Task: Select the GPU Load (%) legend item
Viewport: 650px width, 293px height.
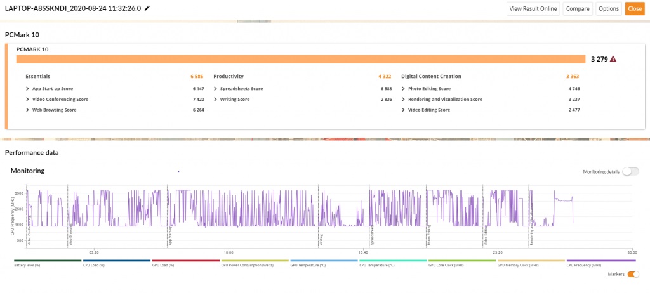Action: (x=186, y=263)
